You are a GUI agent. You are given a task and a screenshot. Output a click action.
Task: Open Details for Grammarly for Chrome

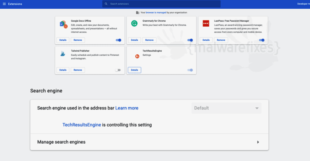click(135, 40)
